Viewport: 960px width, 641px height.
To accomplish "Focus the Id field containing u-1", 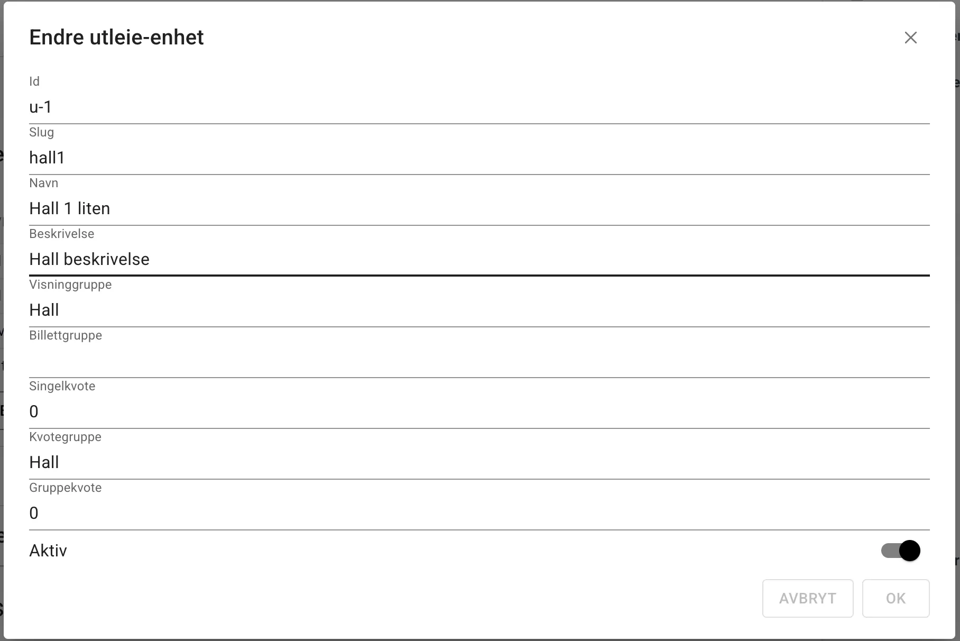I will (479, 107).
